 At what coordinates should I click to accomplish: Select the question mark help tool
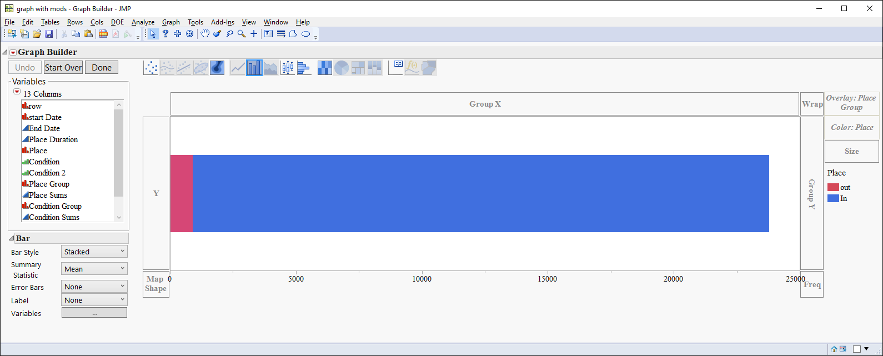[x=165, y=34]
